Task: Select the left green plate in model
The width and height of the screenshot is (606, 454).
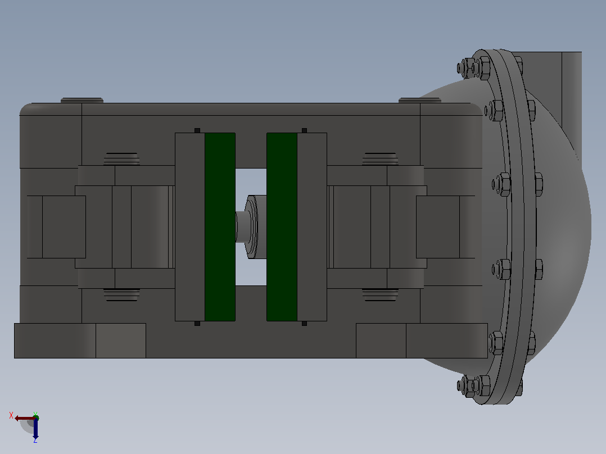Action: [220, 227]
